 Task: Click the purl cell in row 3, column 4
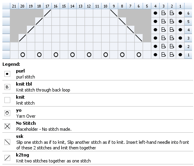tap(155, 38)
